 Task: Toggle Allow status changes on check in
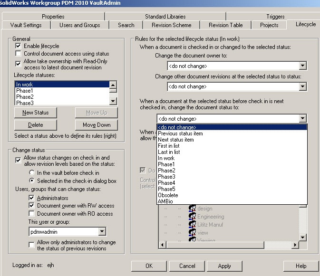(x=18, y=160)
